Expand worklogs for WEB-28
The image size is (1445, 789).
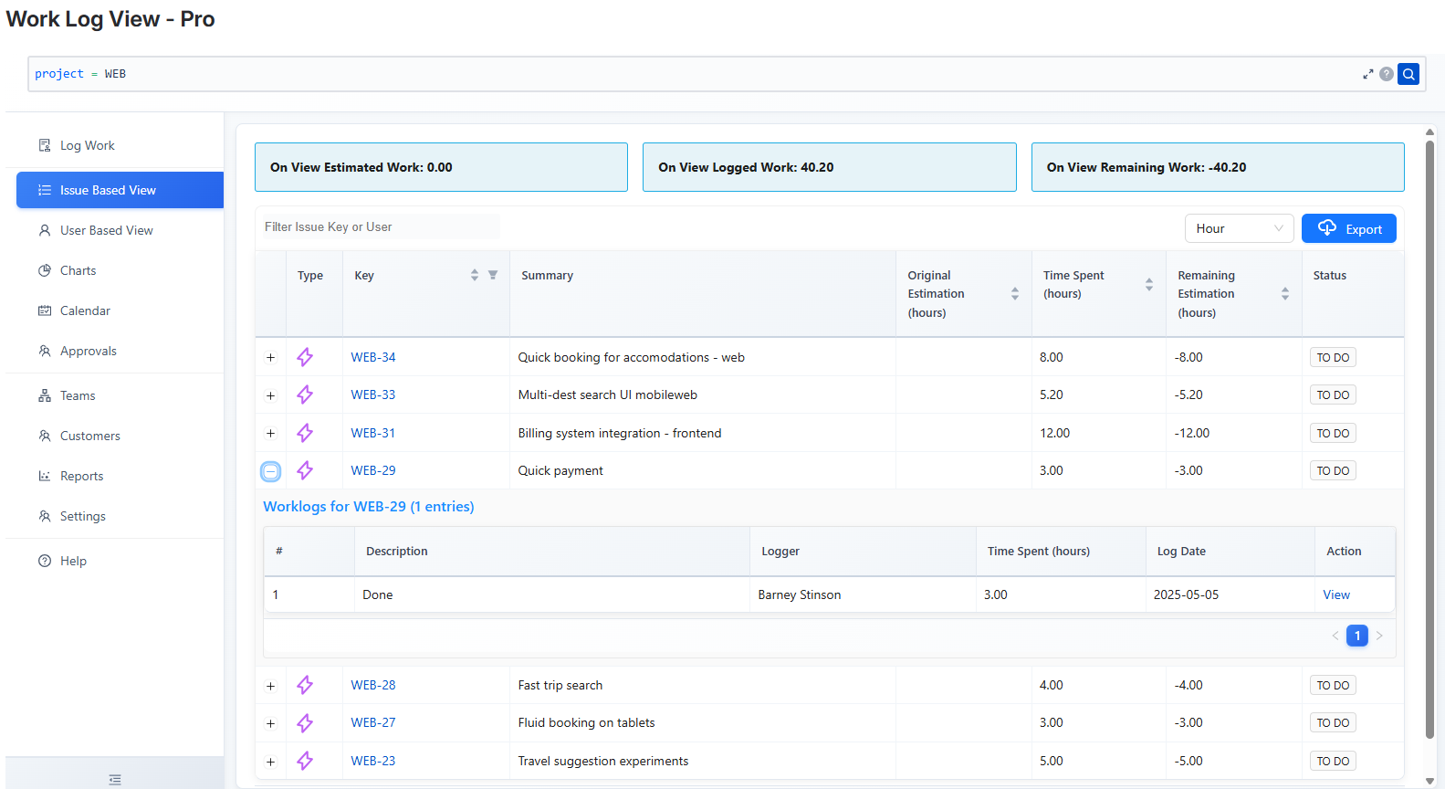[x=270, y=686]
